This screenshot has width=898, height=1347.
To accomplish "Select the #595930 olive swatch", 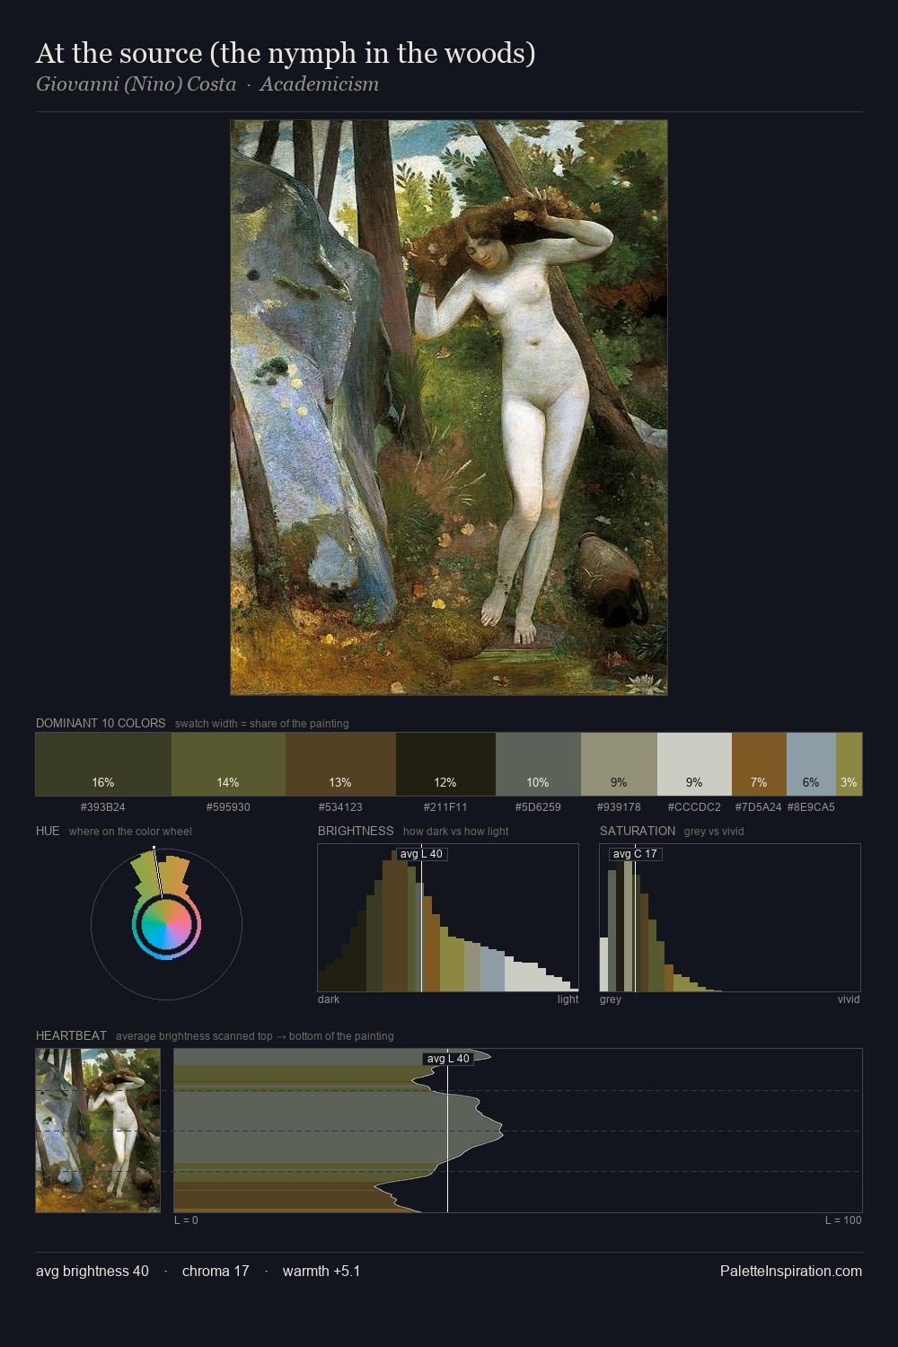I will pyautogui.click(x=228, y=764).
